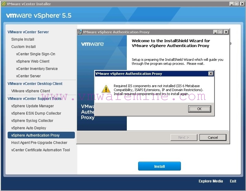
Task: Click the VMware vCenter Desktop Client heading
Action: coord(35,84)
